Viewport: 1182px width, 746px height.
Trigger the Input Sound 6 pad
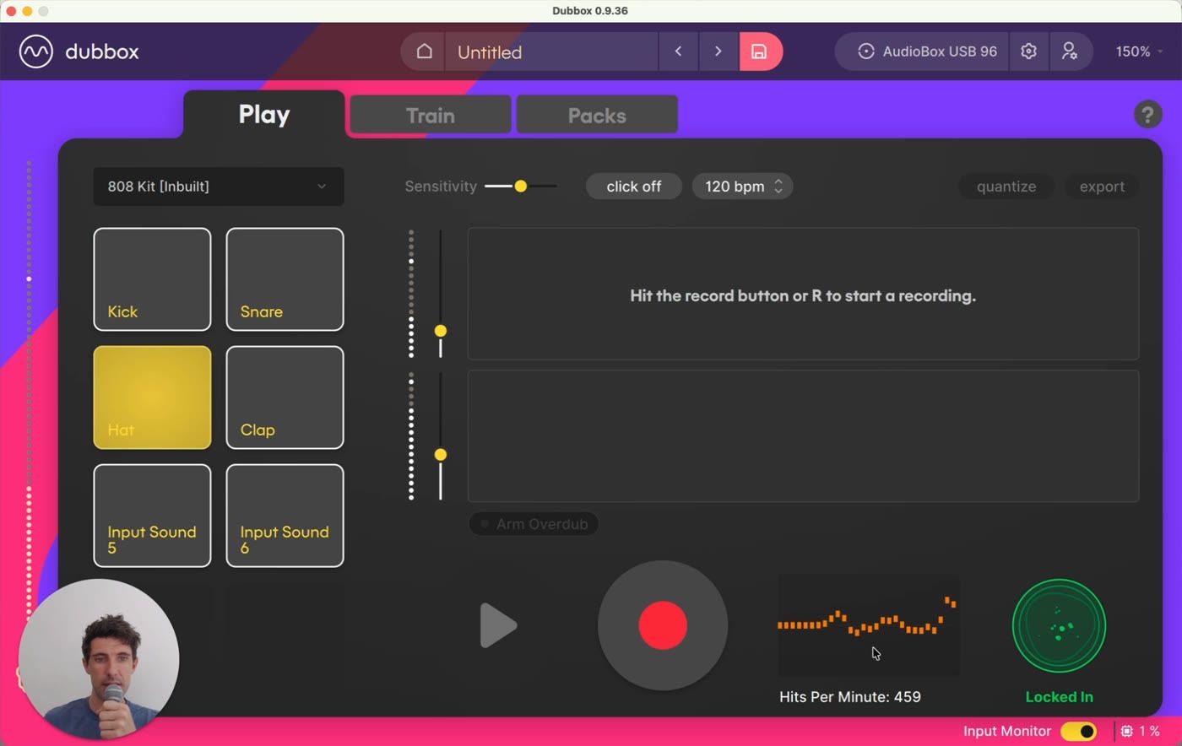coord(285,516)
